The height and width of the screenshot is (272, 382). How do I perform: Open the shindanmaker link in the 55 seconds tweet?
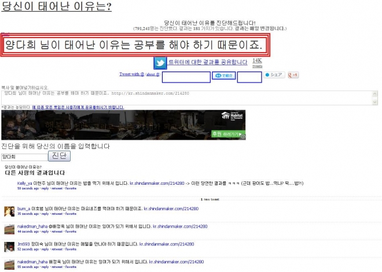(x=177, y=262)
